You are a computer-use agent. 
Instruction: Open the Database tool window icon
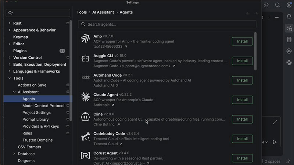[x=289, y=40]
